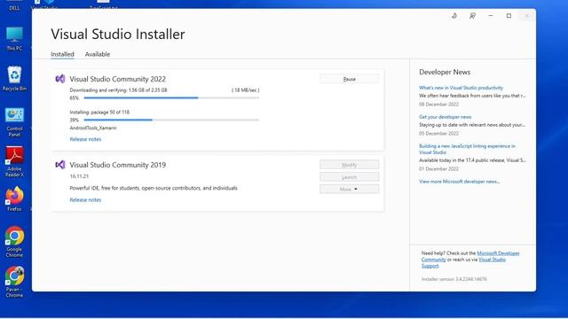Click the Visual Studio Community 2019 logo icon

(60, 165)
